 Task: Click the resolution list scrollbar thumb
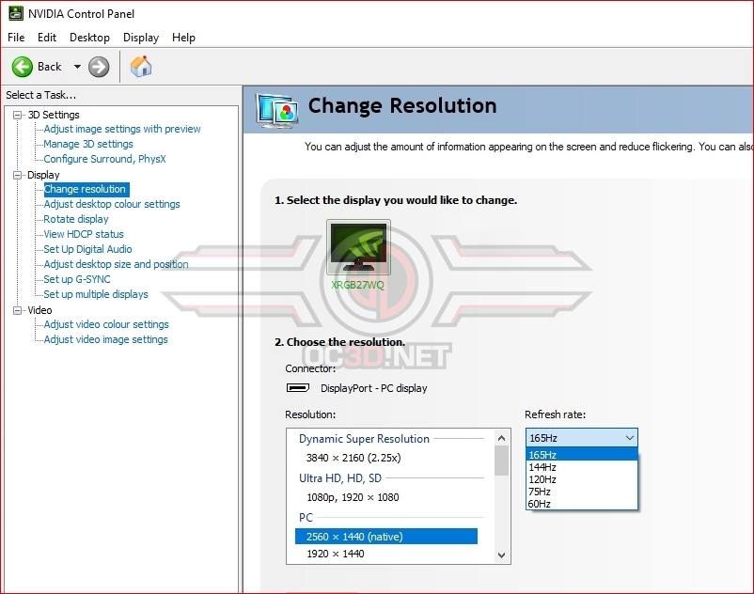(x=501, y=461)
